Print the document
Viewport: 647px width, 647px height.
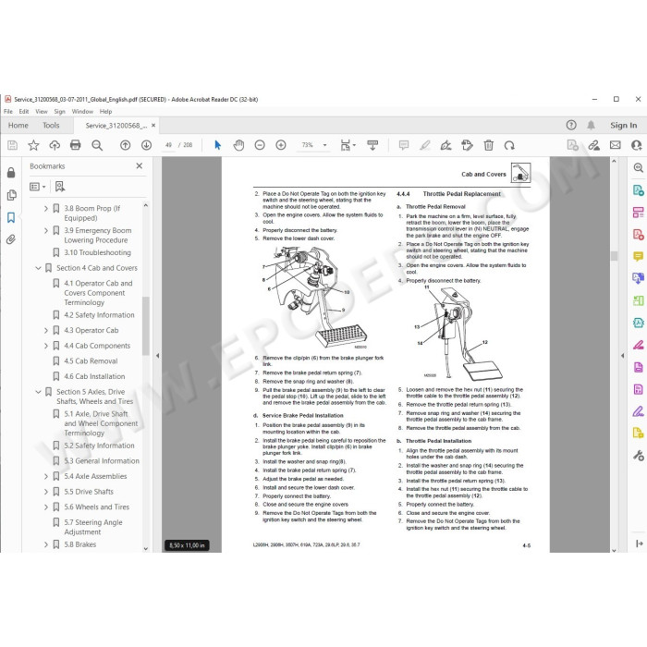[x=76, y=145]
